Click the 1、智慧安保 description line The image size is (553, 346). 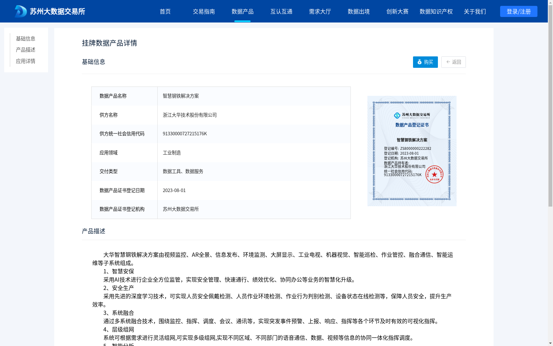pyautogui.click(x=119, y=271)
